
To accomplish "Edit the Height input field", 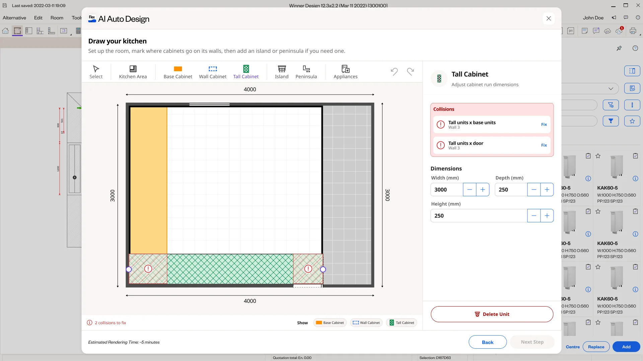I will [x=479, y=216].
